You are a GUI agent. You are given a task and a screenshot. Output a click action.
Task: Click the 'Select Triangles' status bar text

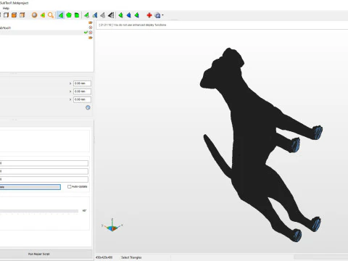point(131,257)
